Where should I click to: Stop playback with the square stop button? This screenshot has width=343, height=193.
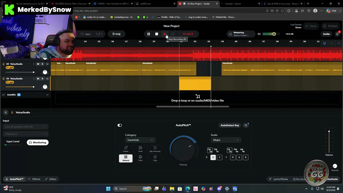pyautogui.click(x=157, y=34)
